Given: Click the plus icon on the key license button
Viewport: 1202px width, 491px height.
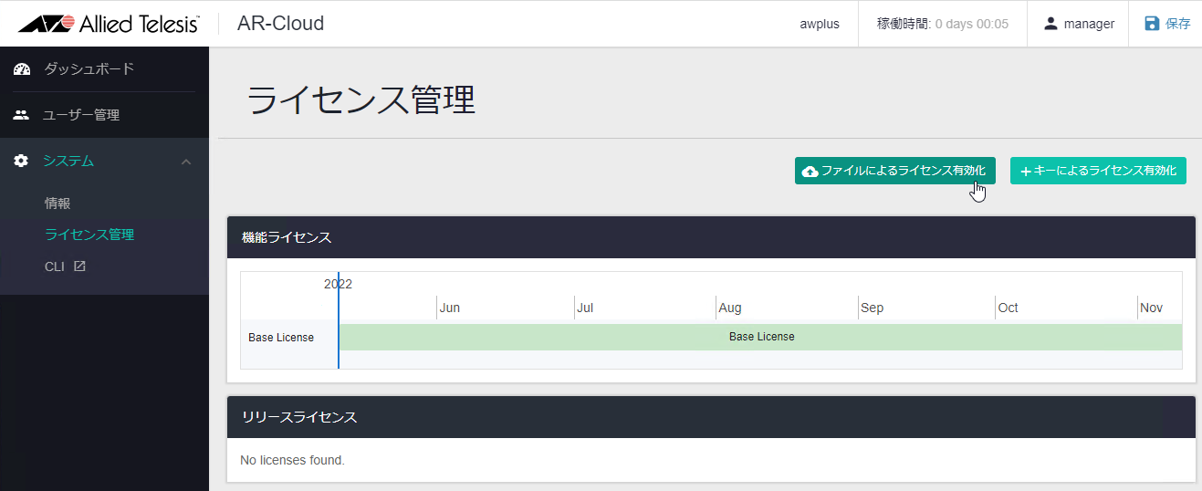Looking at the screenshot, I should tap(1025, 172).
